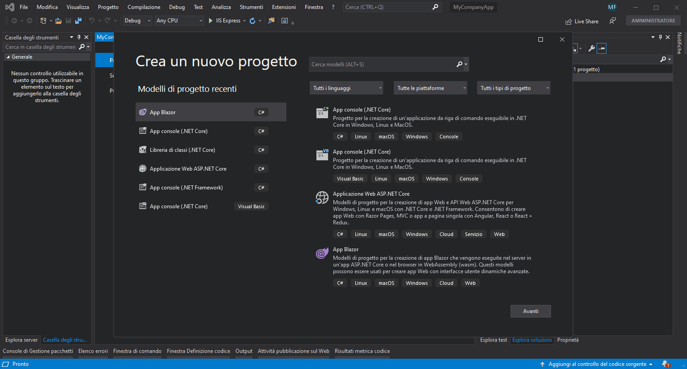Click the Solution Explorer Preview Selected Items icon
This screenshot has width=687, height=369.
[x=602, y=48]
